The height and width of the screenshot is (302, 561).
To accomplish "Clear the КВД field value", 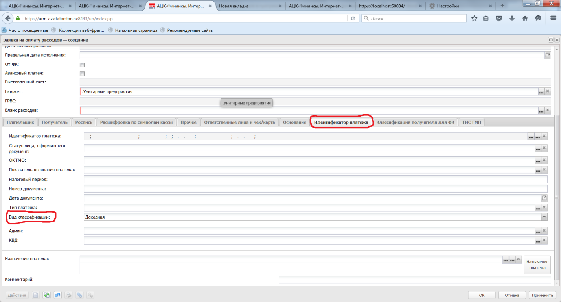I will pos(544,240).
